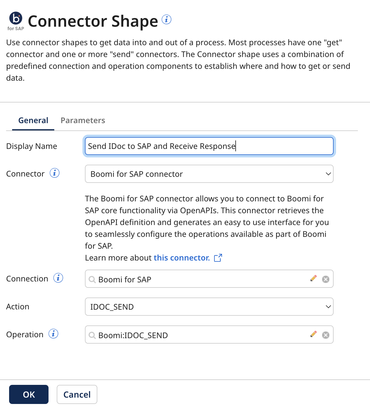Click the info icon next to Connector label
Viewport: 370px width, 407px height.
pyautogui.click(x=54, y=173)
